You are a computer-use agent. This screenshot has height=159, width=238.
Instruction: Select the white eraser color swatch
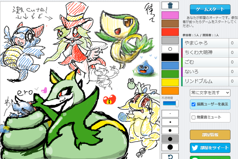(x=170, y=49)
